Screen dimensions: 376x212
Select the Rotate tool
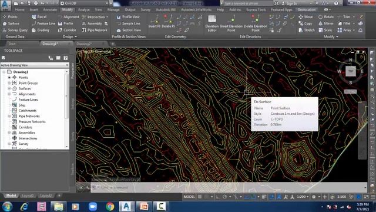pyautogui.click(x=326, y=17)
